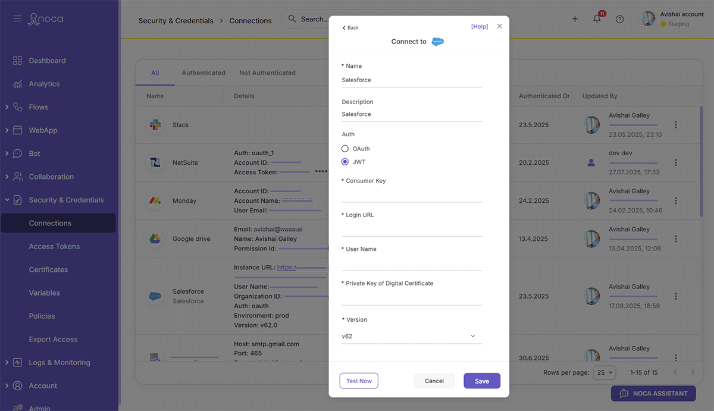Viewport: 714px width, 411px height.
Task: Click the [Help] link in dialog
Action: pos(479,27)
